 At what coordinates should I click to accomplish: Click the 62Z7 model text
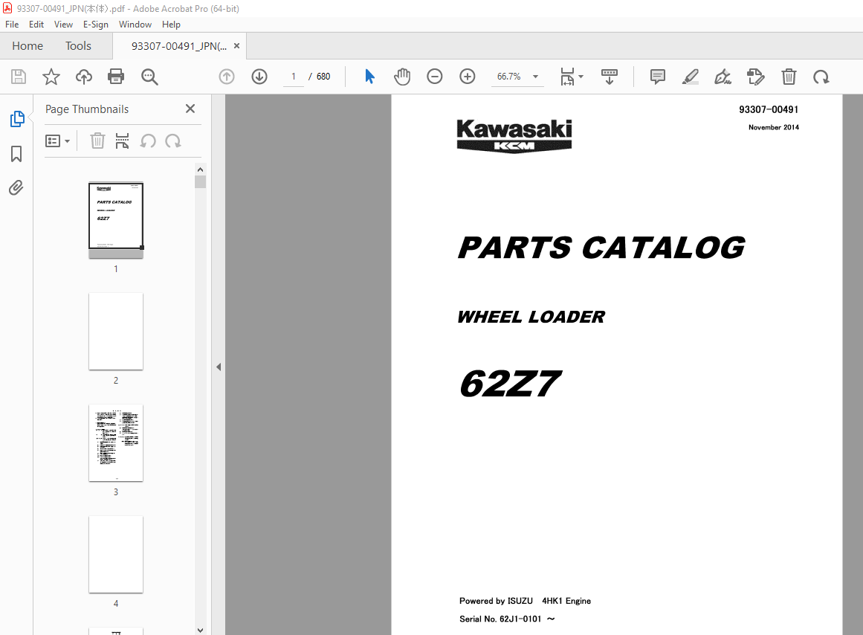tap(510, 384)
